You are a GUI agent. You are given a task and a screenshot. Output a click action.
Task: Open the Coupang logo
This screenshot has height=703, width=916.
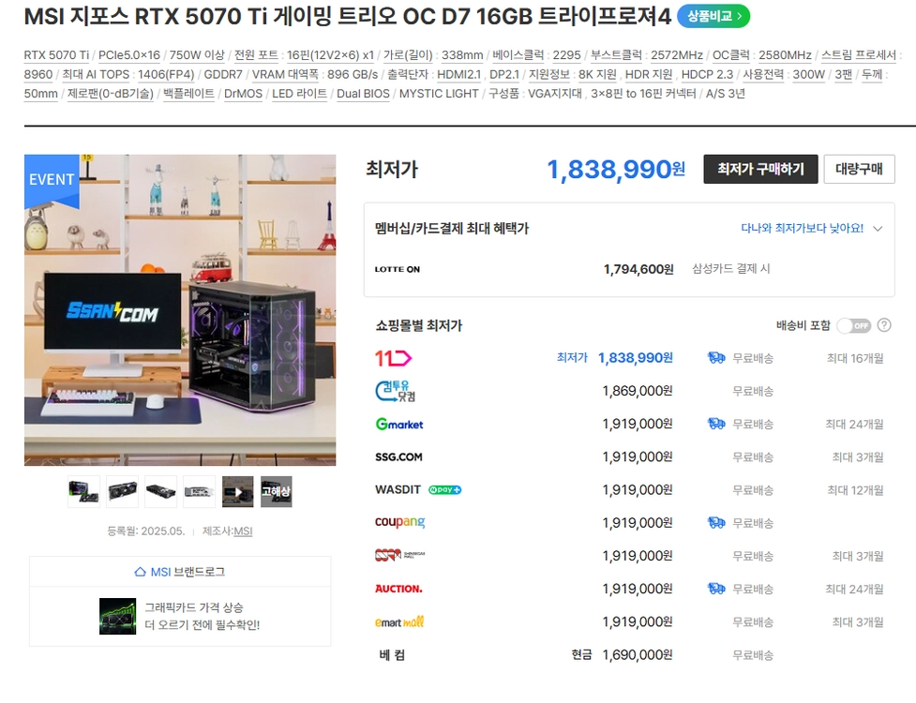coord(399,522)
